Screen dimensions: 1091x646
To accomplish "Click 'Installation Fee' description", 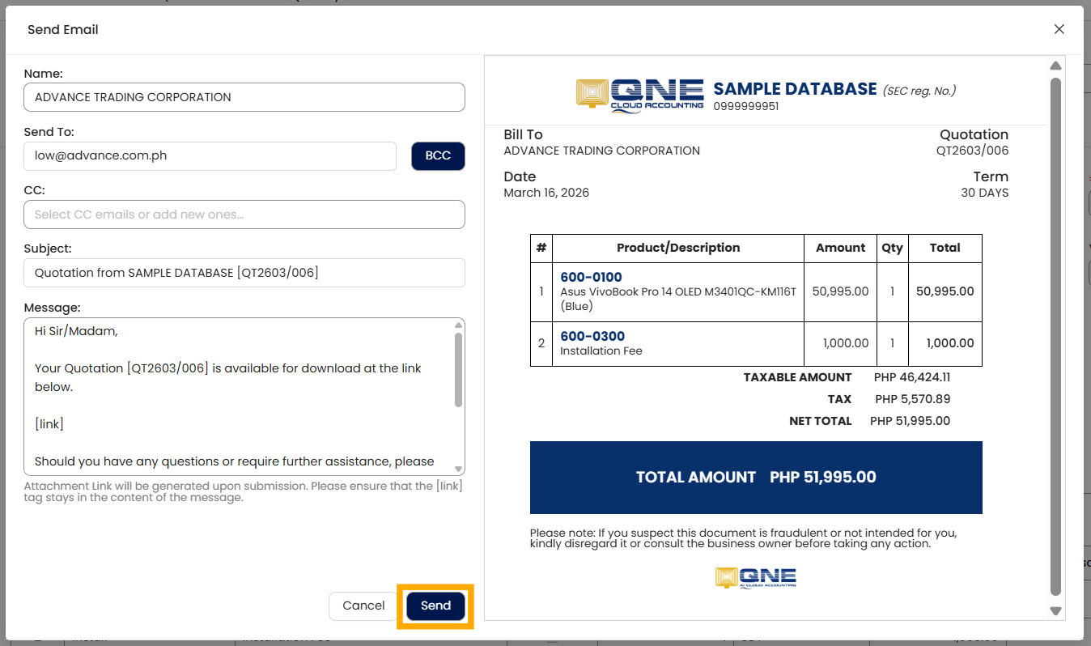I will pyautogui.click(x=601, y=351).
